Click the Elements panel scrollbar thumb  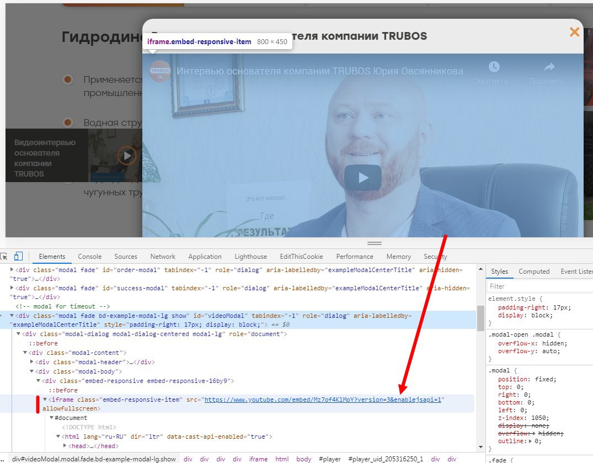pos(480,318)
